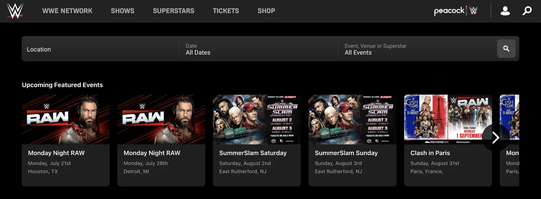Expand the All Events filter dropdown
Image resolution: width=541 pixels, height=199 pixels.
pos(416,49)
